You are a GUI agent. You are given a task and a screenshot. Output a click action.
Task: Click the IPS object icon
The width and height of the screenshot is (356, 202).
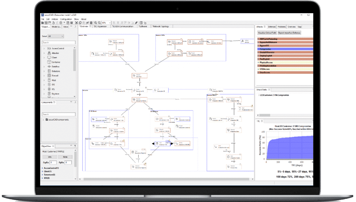click(x=49, y=89)
